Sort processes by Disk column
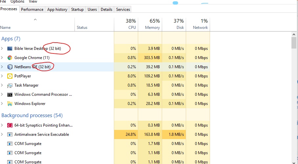This screenshot has height=164, width=298. (174, 24)
